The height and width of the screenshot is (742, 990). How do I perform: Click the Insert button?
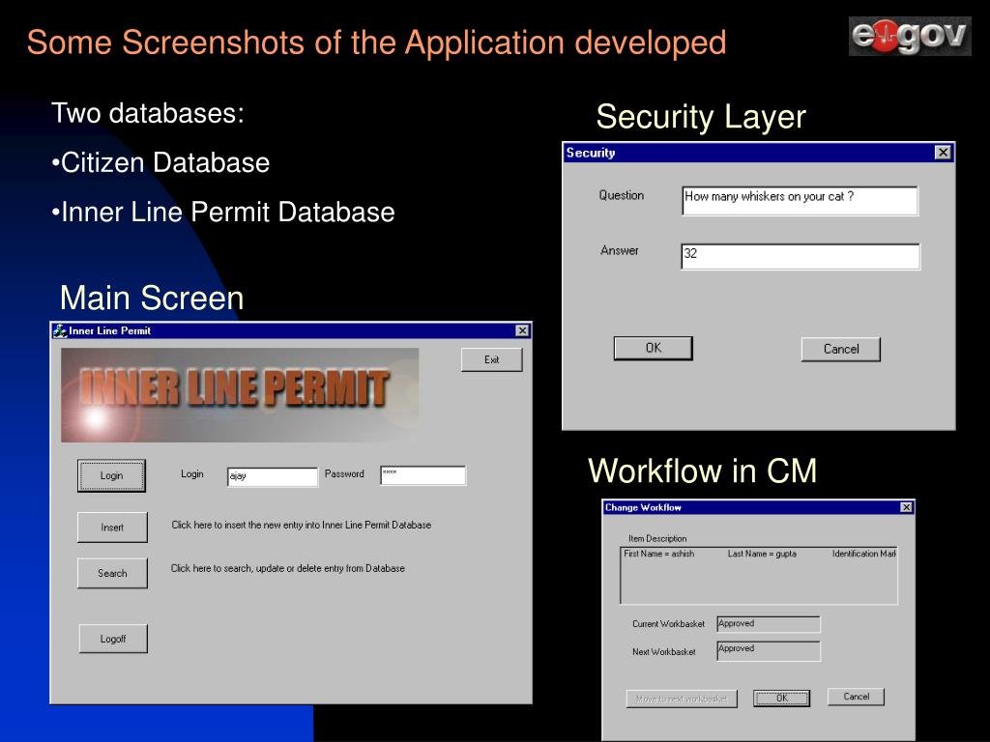pyautogui.click(x=112, y=528)
